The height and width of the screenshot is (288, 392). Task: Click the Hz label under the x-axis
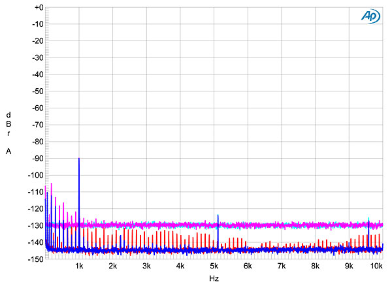click(214, 278)
